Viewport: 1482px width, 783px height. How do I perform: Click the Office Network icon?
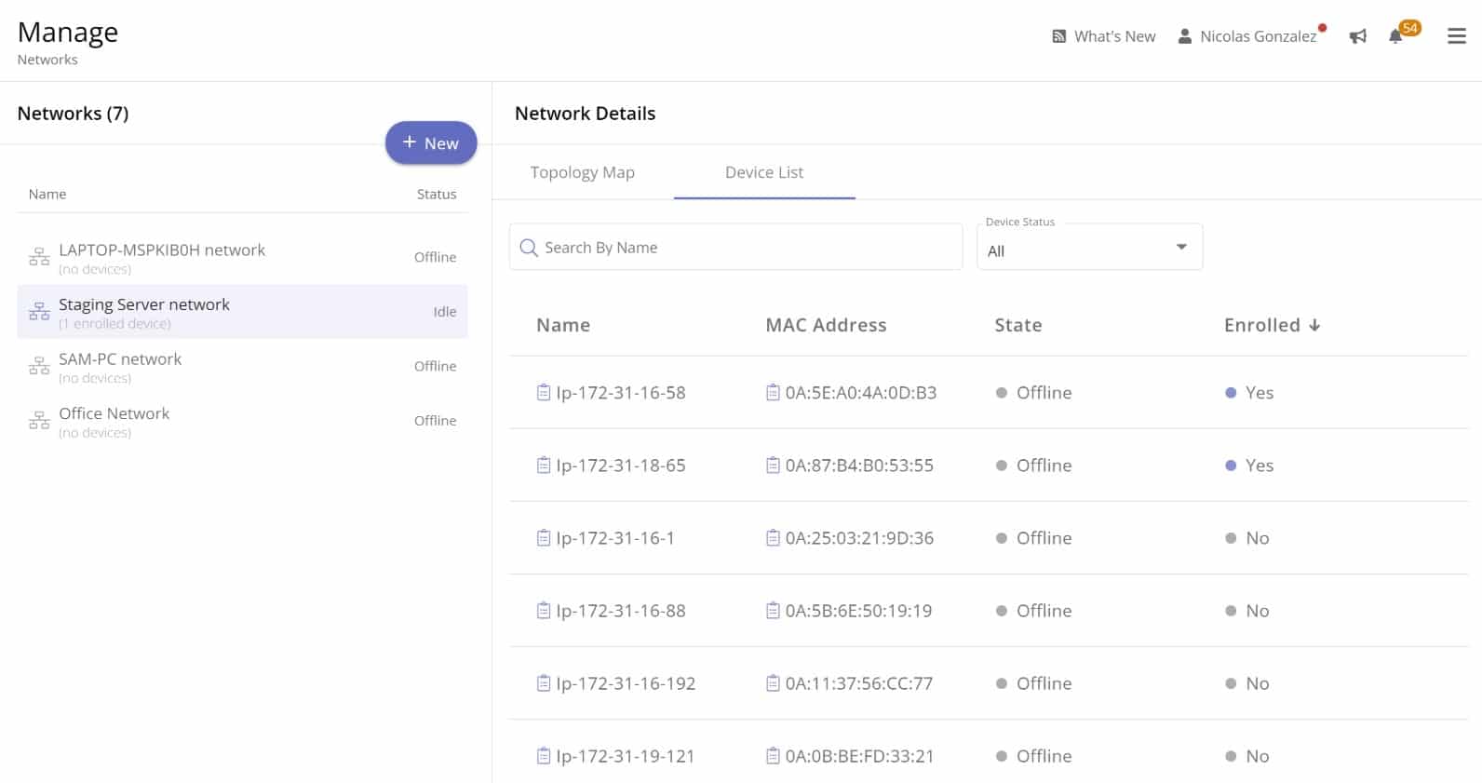tap(39, 421)
